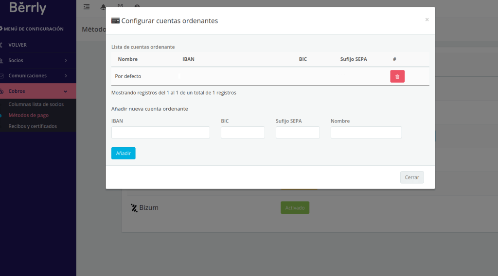
Task: Click the card icon beside Configurar cuentas ordenantes
Action: coord(115,21)
